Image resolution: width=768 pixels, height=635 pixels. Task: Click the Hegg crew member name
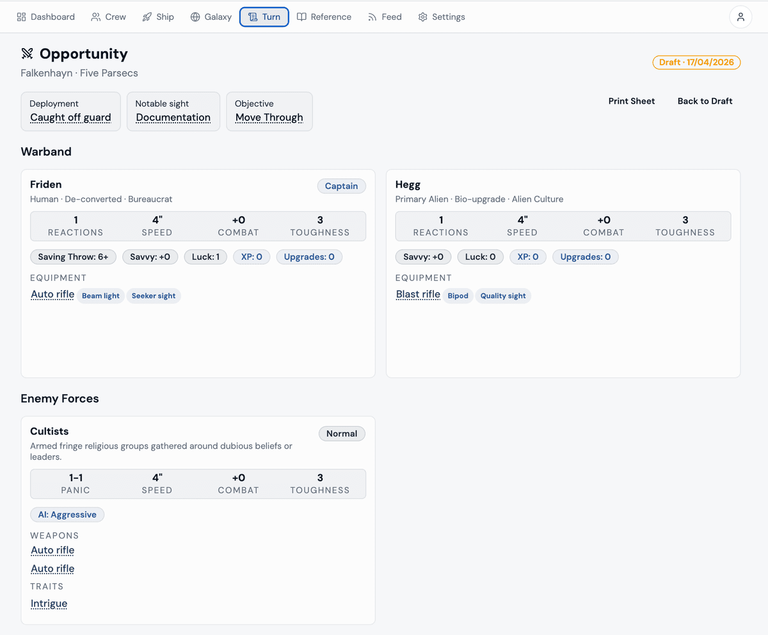click(408, 184)
